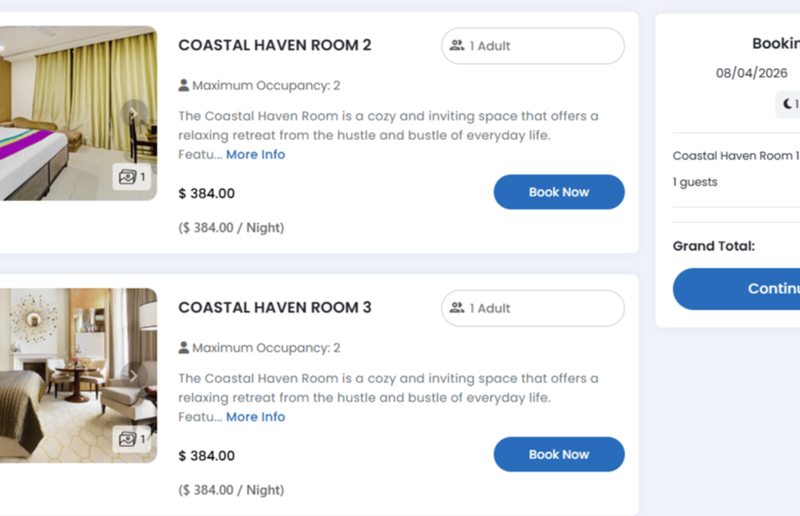
Task: Open gallery icon on Room 3 photo
Action: point(131,439)
